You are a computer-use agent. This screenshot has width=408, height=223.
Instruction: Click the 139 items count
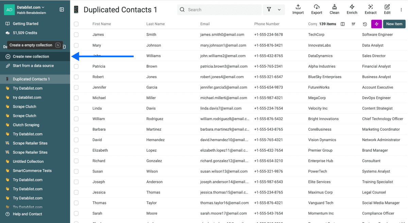tap(327, 24)
